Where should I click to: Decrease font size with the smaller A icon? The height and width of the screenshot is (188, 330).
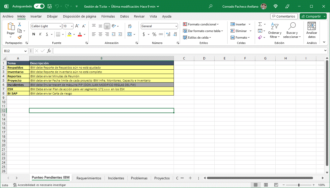pyautogui.click(x=84, y=26)
